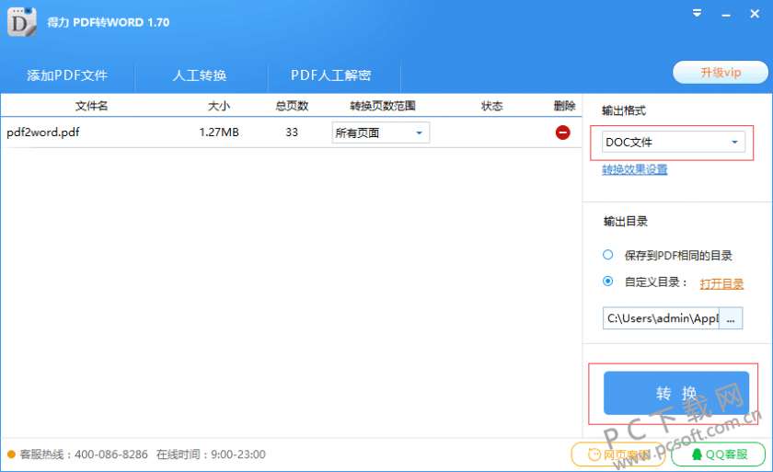Click the 转换 convert button
Image resolution: width=773 pixels, height=472 pixels.
[x=676, y=393]
